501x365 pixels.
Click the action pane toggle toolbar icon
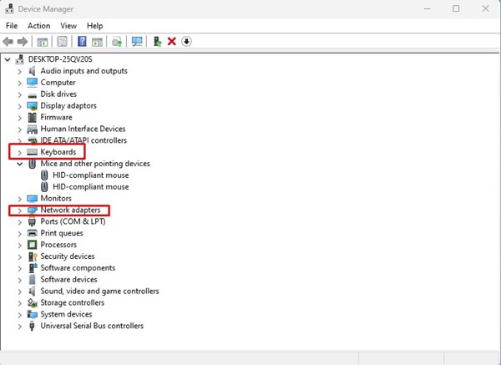pyautogui.click(x=97, y=42)
